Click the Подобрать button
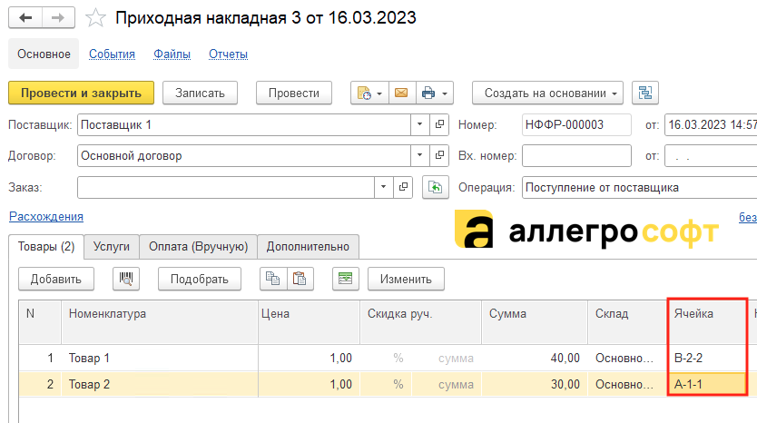This screenshot has width=757, height=423. click(x=200, y=279)
